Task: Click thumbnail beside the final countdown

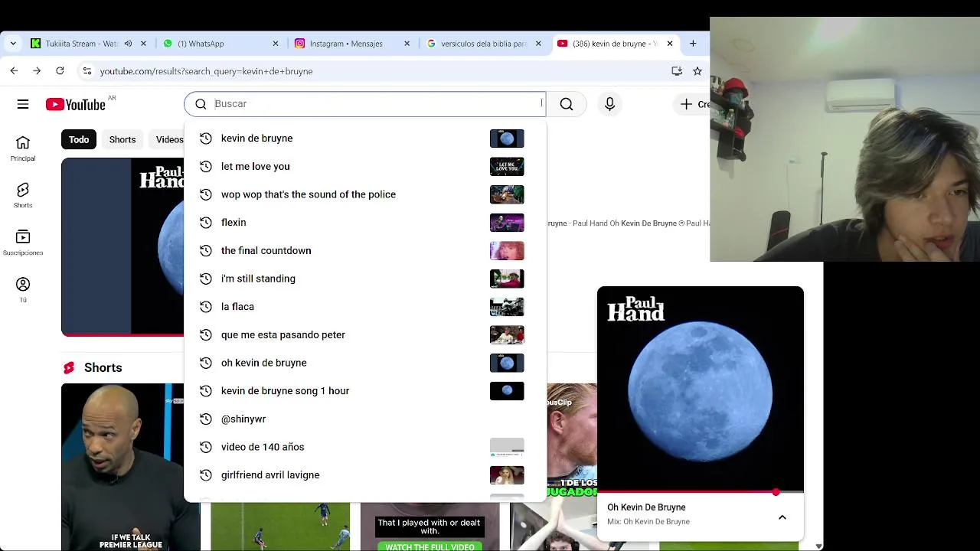Action: [507, 250]
